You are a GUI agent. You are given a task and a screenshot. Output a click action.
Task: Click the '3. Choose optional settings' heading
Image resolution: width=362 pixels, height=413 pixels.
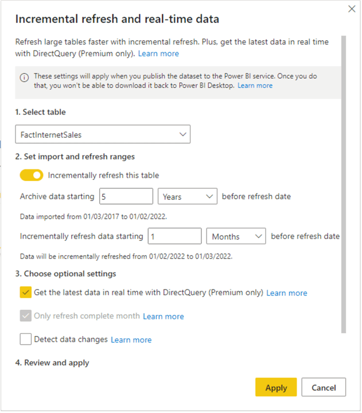point(65,273)
